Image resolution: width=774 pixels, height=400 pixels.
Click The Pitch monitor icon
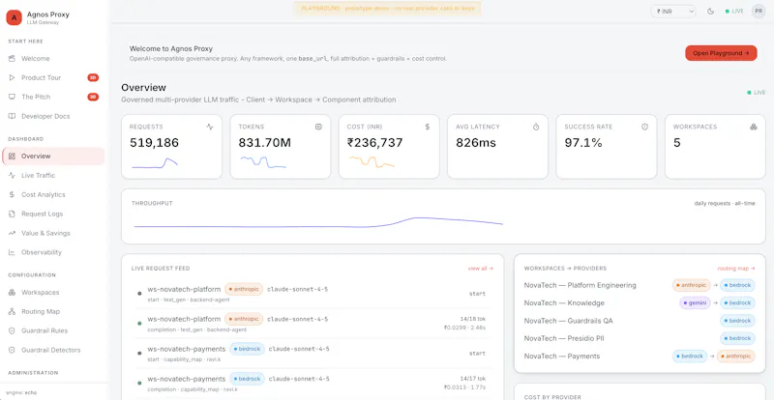coord(12,98)
